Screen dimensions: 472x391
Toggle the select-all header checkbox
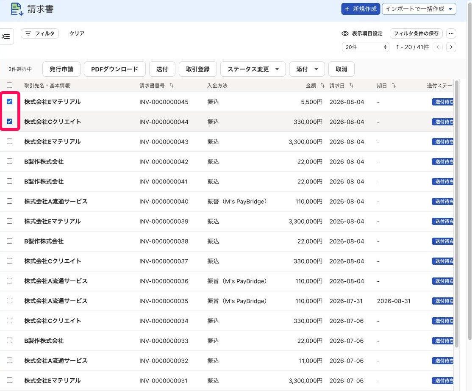tap(10, 85)
